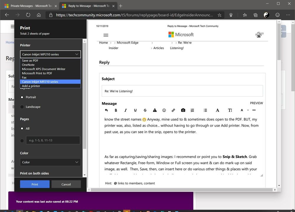295x212 pixels.
Task: Click the site padlock security icon
Action: (x=51, y=15)
